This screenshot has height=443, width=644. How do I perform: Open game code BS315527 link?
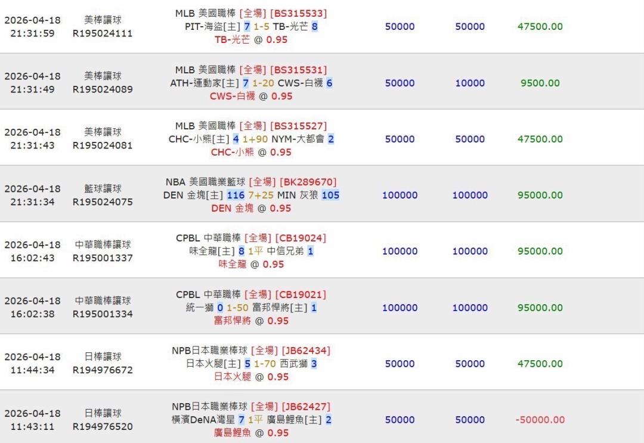[298, 126]
